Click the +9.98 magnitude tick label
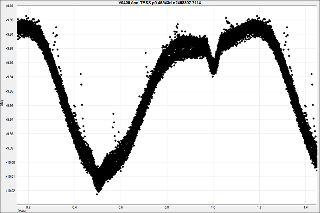This screenshot has width=320, height=213. pos(9,134)
